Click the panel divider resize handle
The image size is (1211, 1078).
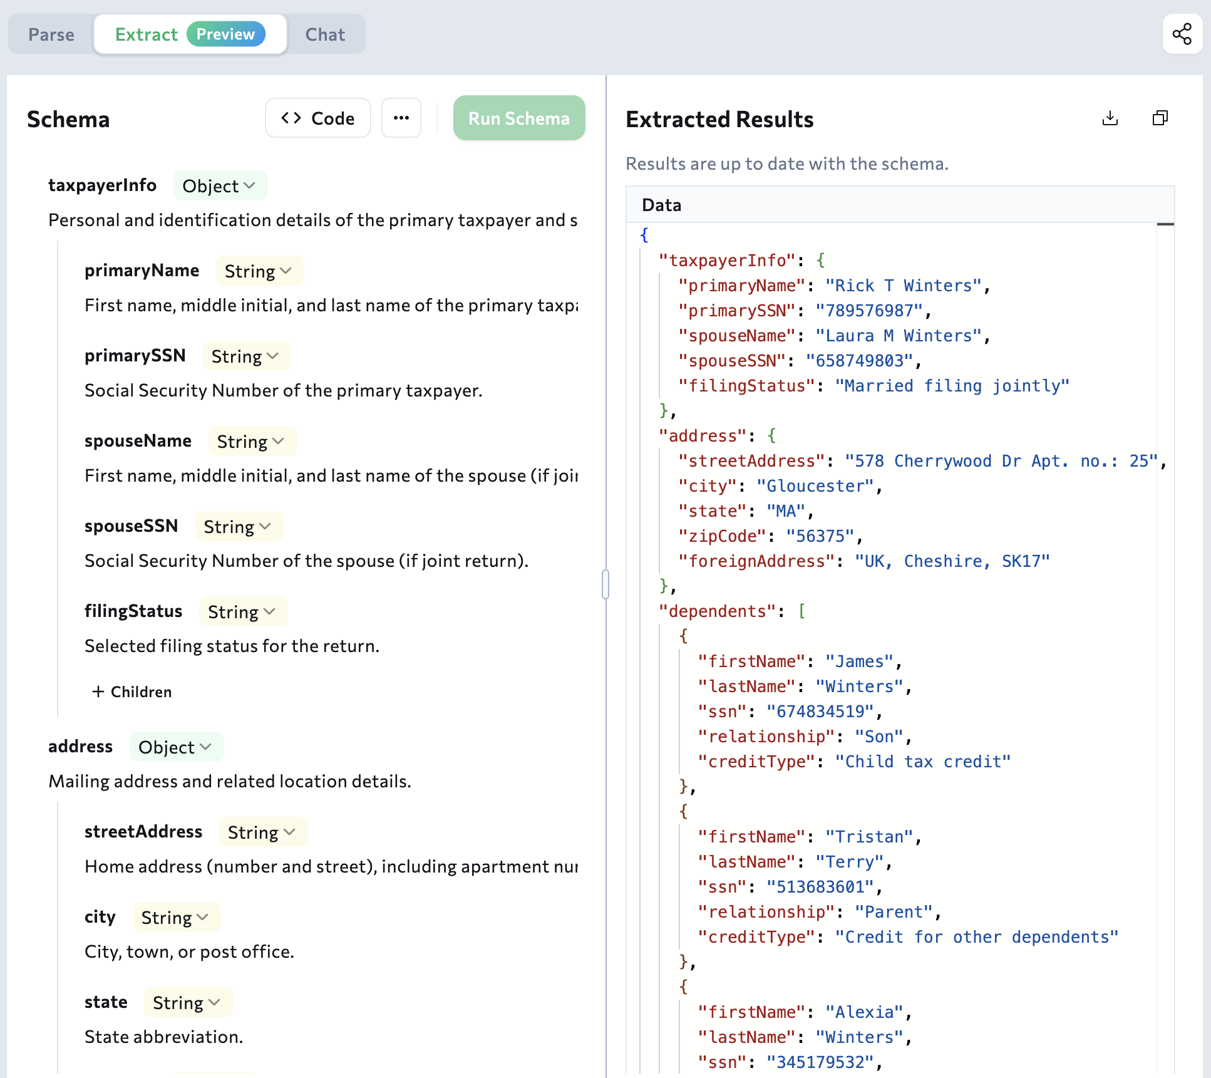point(605,584)
